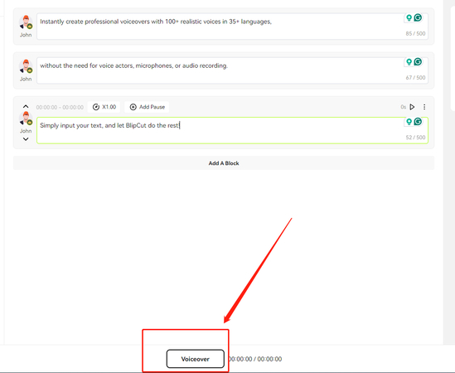
Task: Click text field starting 'without the need'
Action: tap(232, 70)
